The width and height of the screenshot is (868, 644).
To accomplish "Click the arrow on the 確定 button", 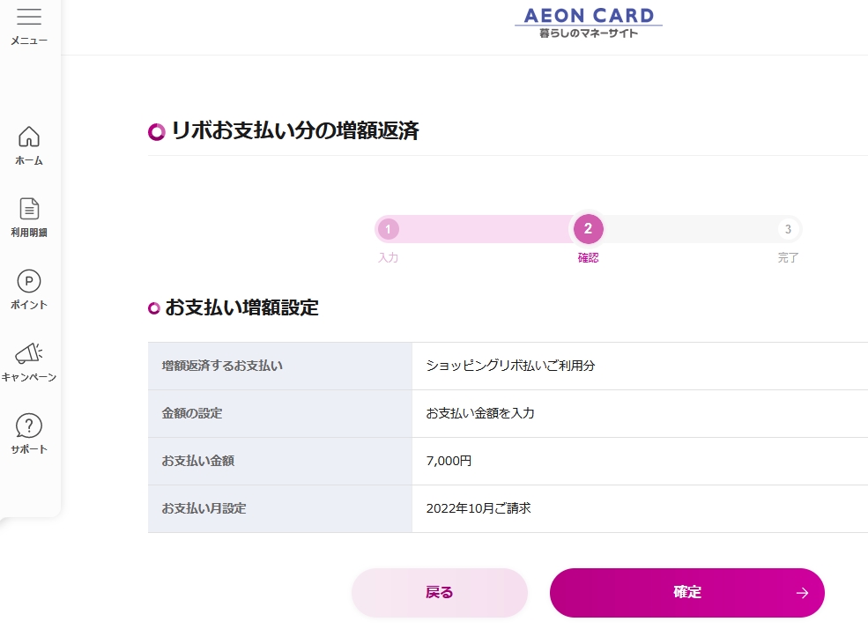I will pyautogui.click(x=801, y=593).
